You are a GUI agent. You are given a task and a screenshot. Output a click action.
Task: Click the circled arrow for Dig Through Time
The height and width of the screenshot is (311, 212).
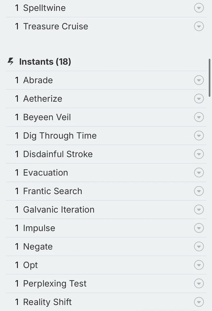[x=199, y=136]
